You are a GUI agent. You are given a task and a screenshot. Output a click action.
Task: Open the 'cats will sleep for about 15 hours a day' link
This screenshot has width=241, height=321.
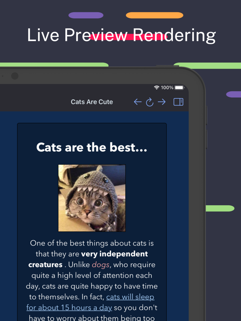90,302
